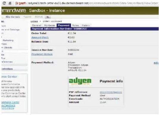Switch to the History order tab
Screen dimensions: 159x115
[x=86, y=25]
